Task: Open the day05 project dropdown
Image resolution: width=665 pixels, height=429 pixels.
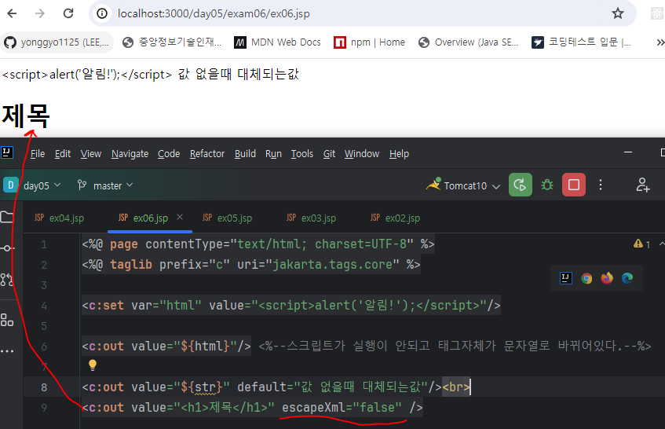Action: pyautogui.click(x=32, y=185)
